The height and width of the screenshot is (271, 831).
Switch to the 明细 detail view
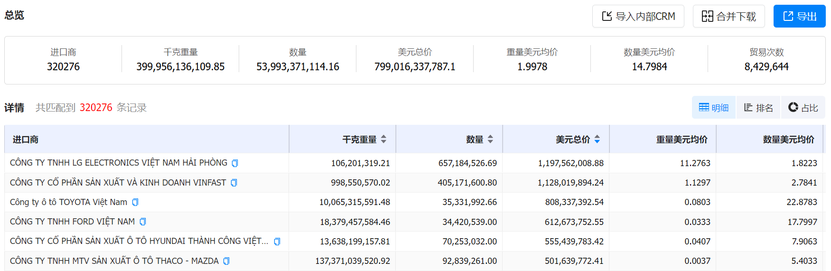[713, 108]
